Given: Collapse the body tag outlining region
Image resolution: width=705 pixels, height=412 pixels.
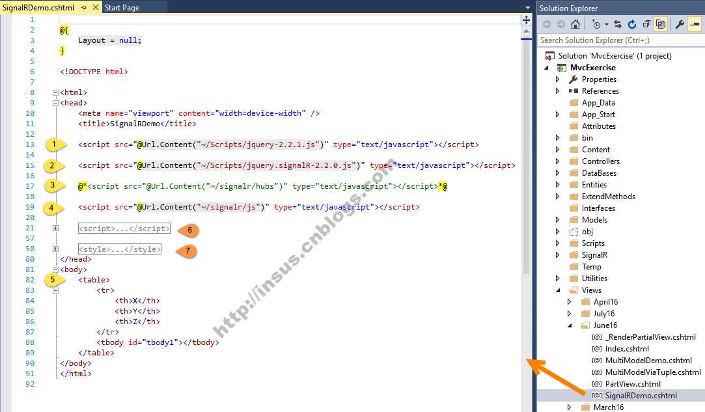Looking at the screenshot, I should coord(56,270).
